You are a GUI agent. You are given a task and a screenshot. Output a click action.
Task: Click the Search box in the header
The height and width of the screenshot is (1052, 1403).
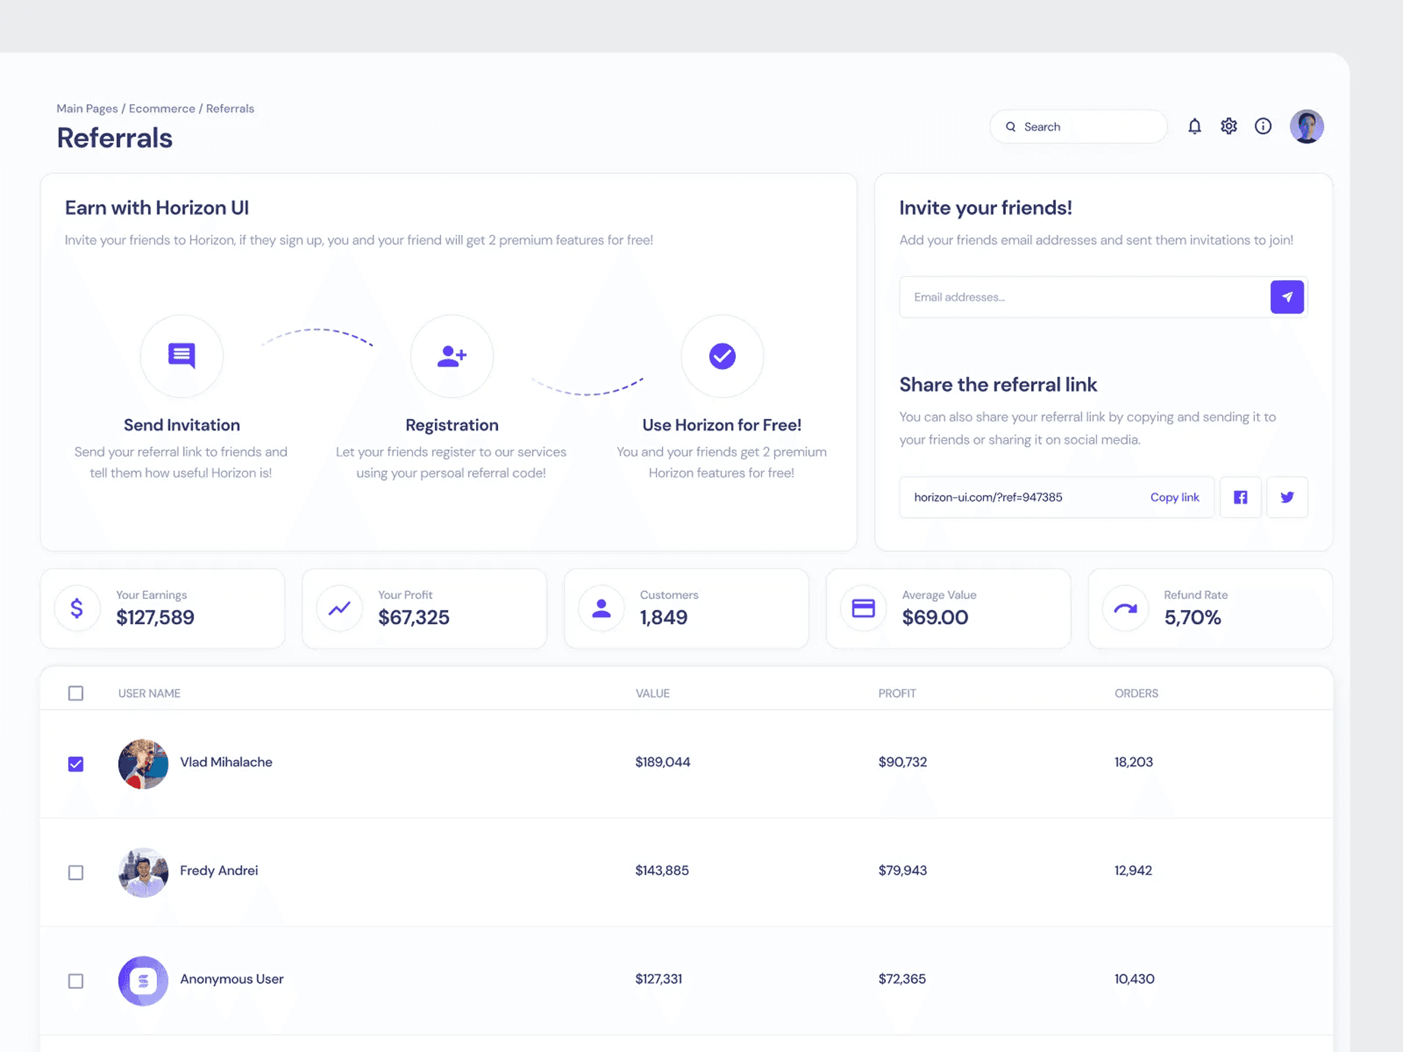pyautogui.click(x=1078, y=127)
